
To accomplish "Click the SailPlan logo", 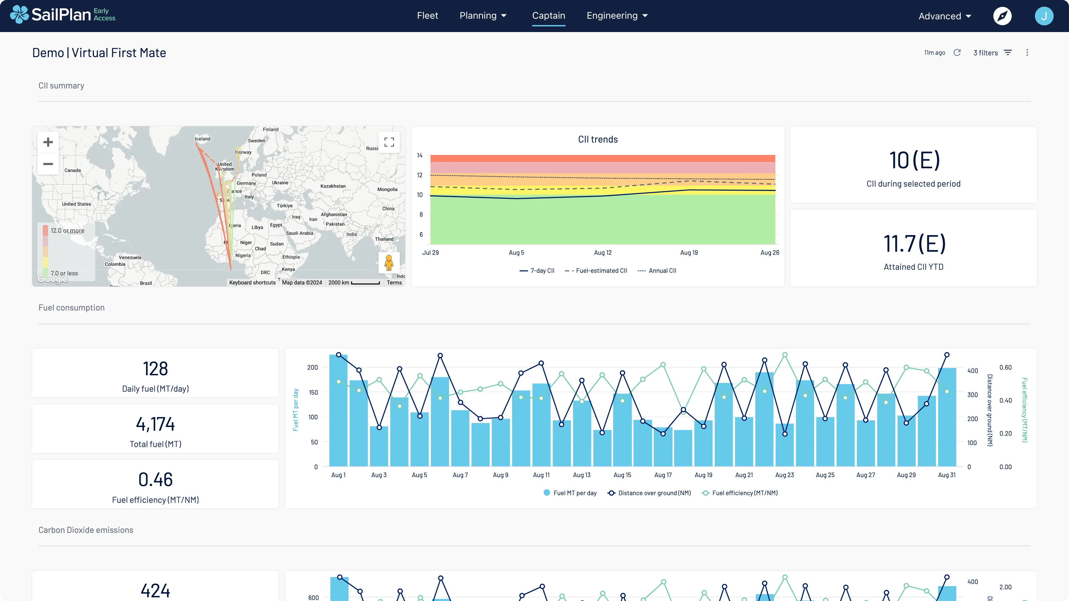I will 63,15.
